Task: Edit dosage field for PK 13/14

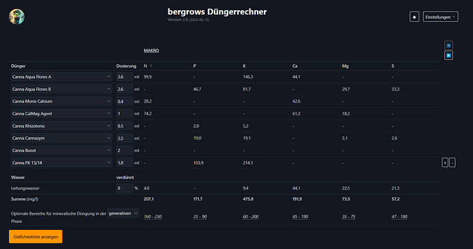Action: point(125,163)
